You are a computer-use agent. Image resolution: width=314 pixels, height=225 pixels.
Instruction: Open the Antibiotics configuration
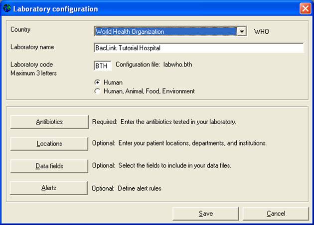coord(49,122)
